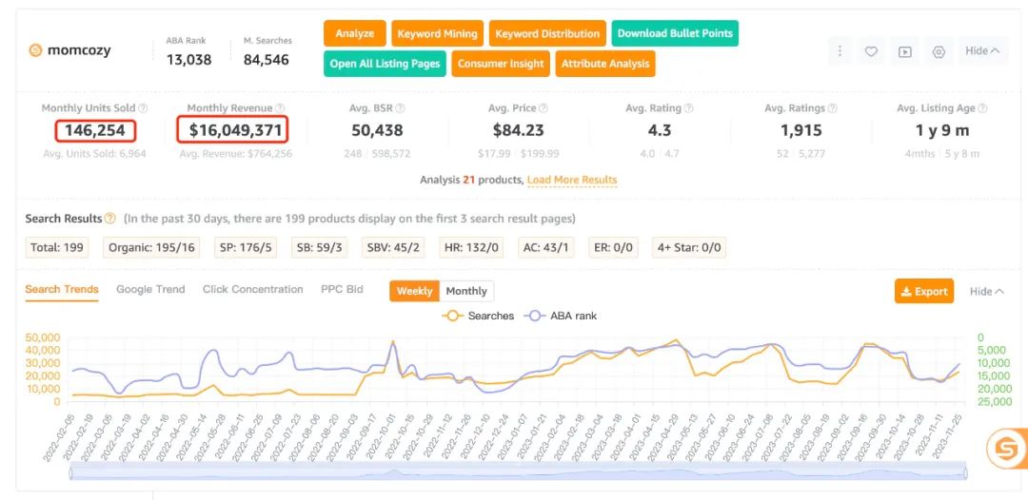This screenshot has width=1028, height=500.
Task: Click Download Bullet Points button
Action: tap(675, 33)
